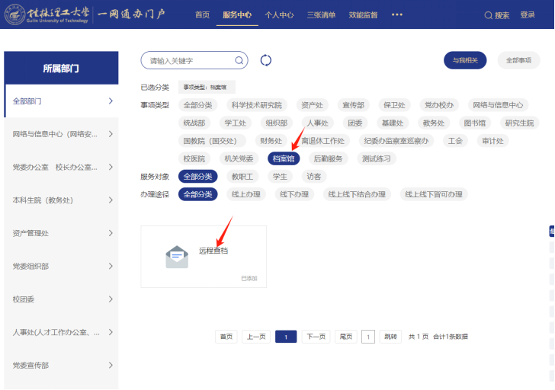Click the 全部事项 button
The width and height of the screenshot is (555, 390).
point(519,60)
